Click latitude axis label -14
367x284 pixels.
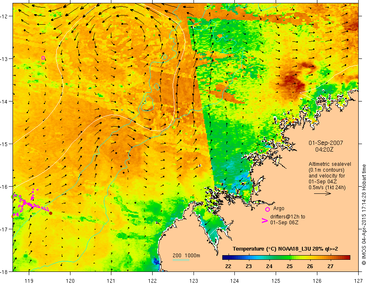coord(5,101)
